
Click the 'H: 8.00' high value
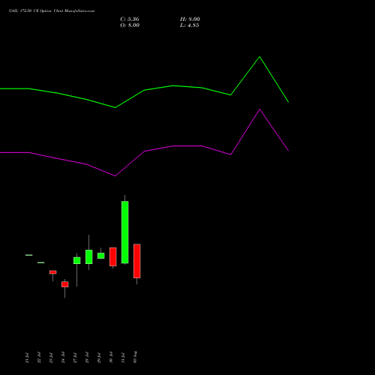[x=190, y=19]
